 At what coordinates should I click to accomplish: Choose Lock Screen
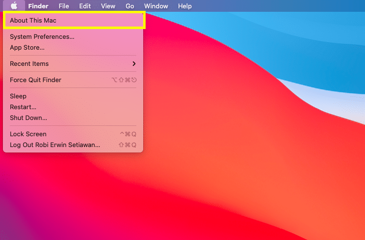[73, 134]
